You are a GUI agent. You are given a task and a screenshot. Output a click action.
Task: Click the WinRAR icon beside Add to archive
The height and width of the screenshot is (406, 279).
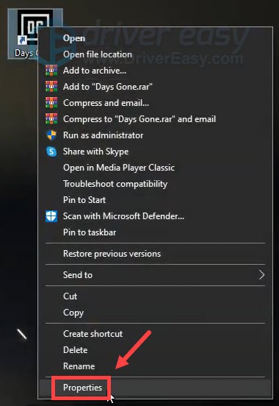pyautogui.click(x=51, y=71)
